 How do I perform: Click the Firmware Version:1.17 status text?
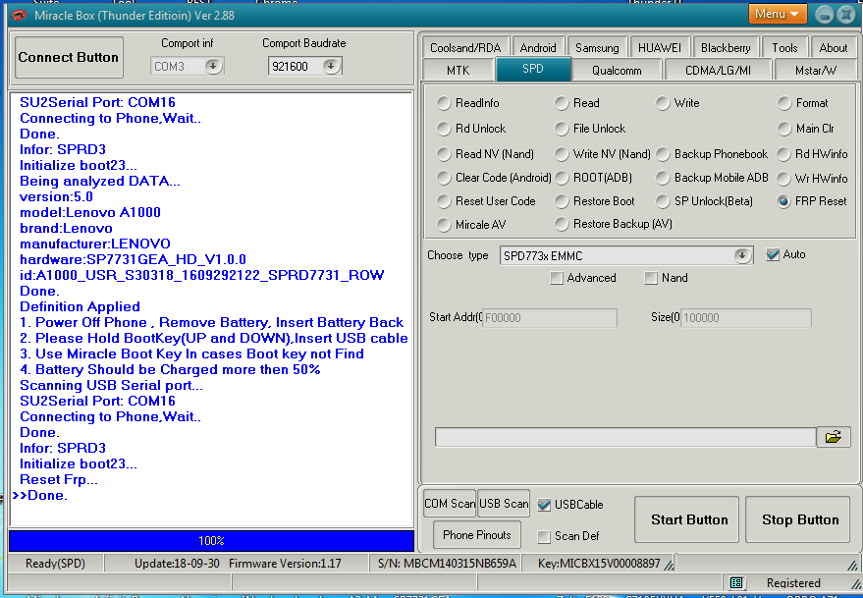285,564
